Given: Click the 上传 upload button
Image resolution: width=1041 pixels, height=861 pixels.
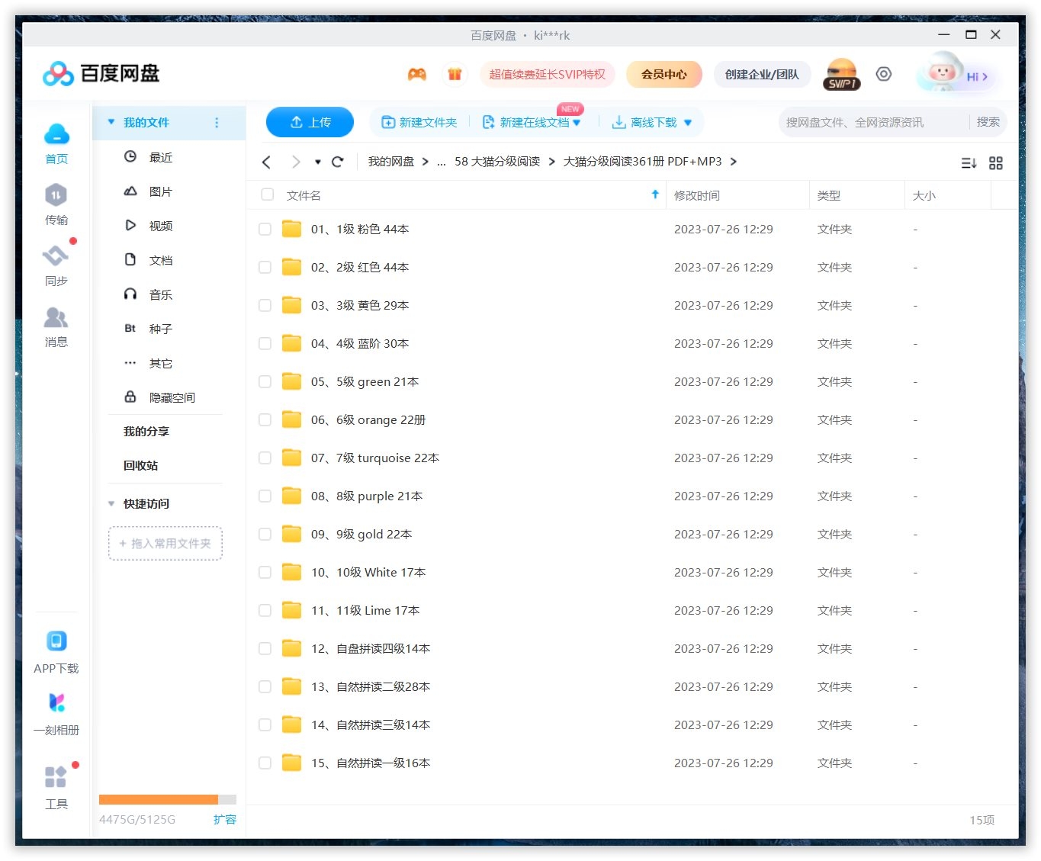Looking at the screenshot, I should coord(310,122).
